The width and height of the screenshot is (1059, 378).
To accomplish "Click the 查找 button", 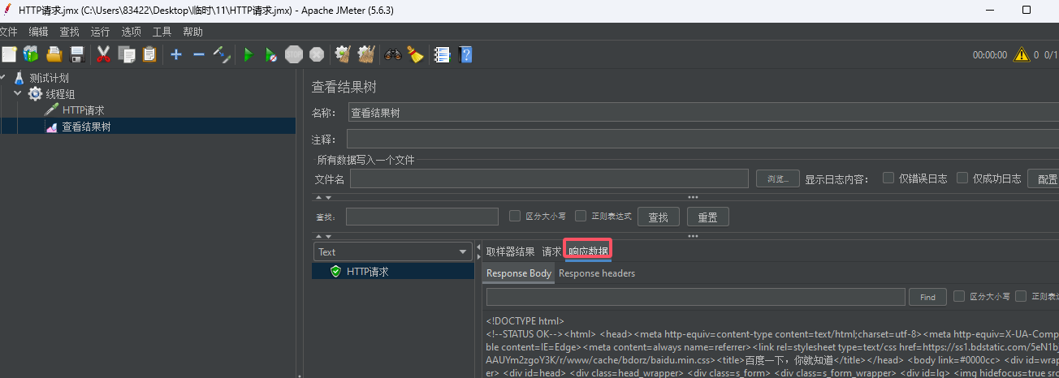I will point(659,217).
